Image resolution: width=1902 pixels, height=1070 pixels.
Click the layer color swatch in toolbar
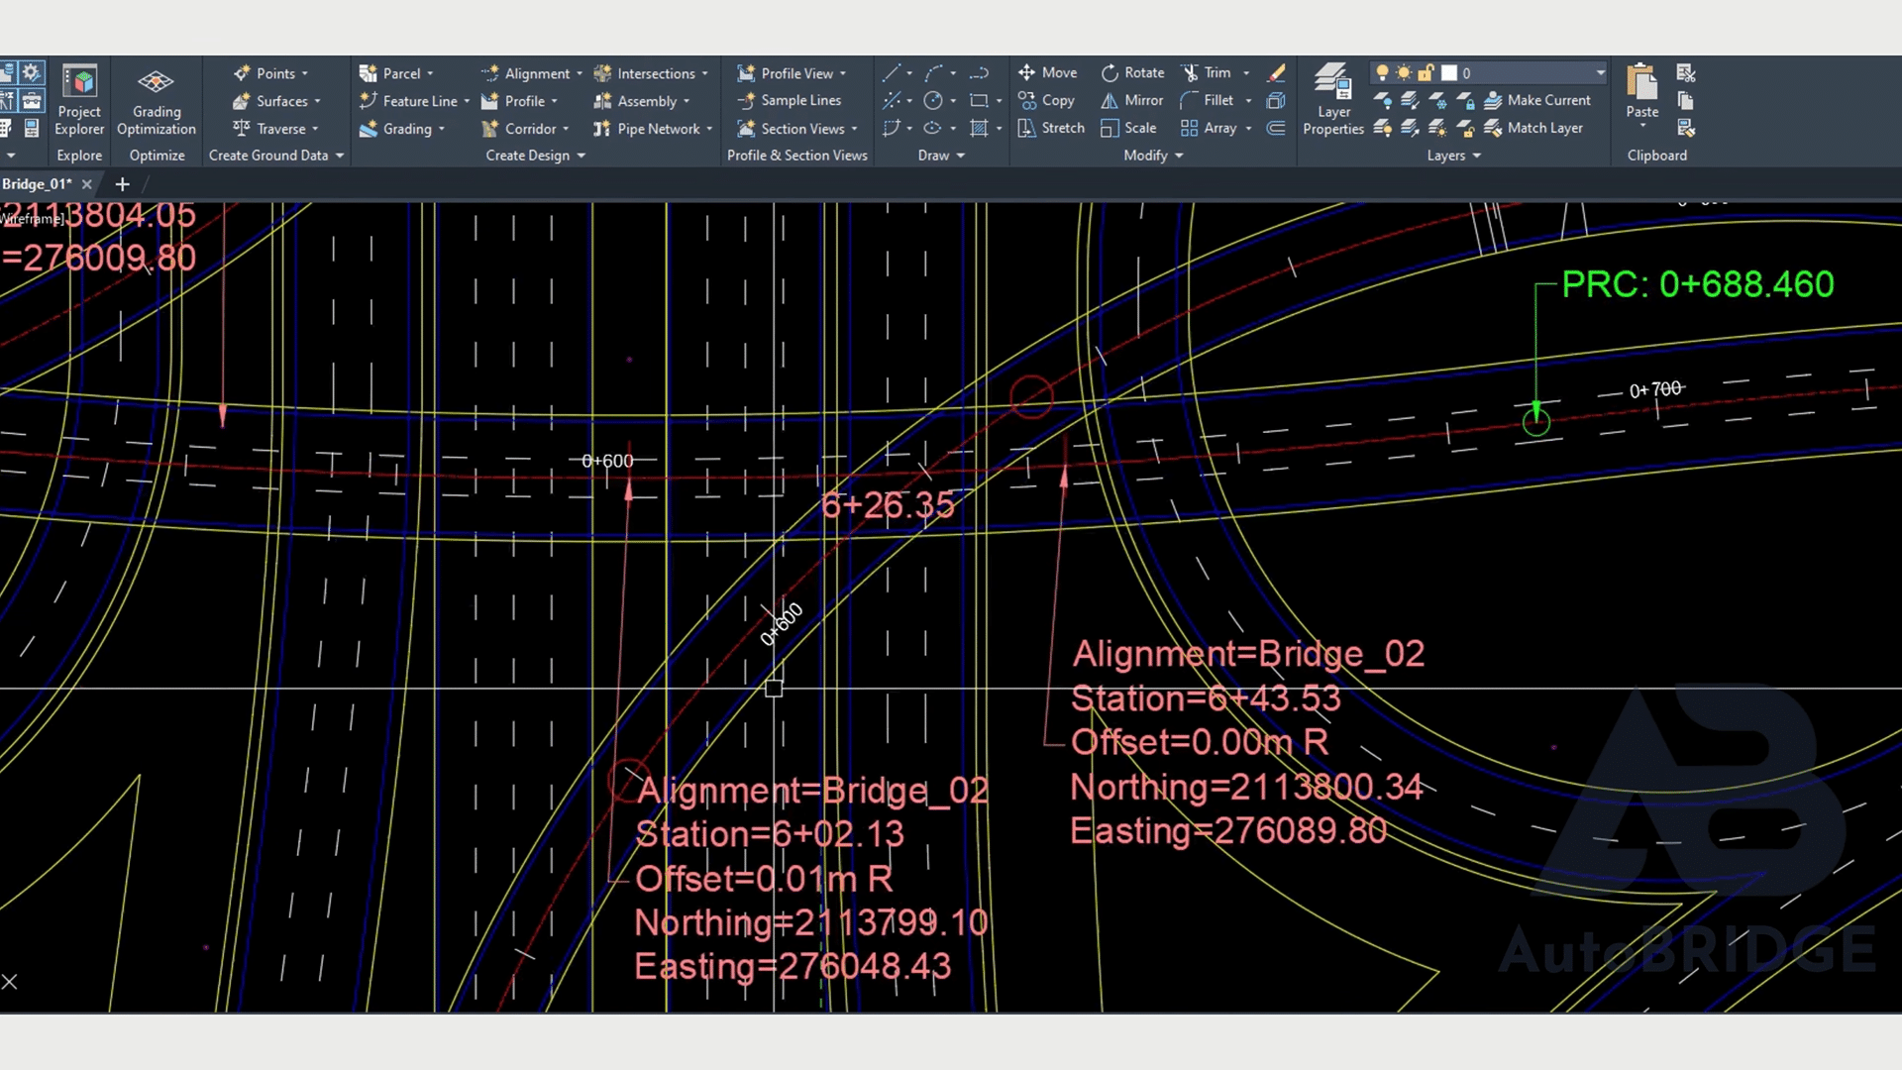[x=1446, y=72]
